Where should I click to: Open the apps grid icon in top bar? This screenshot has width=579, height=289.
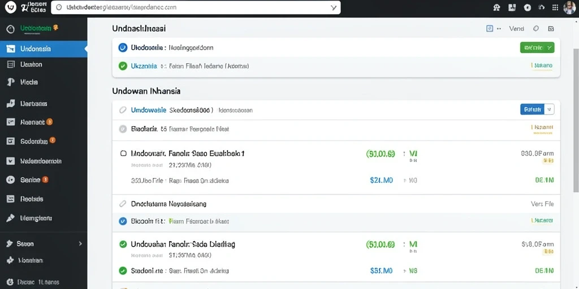(555, 7)
